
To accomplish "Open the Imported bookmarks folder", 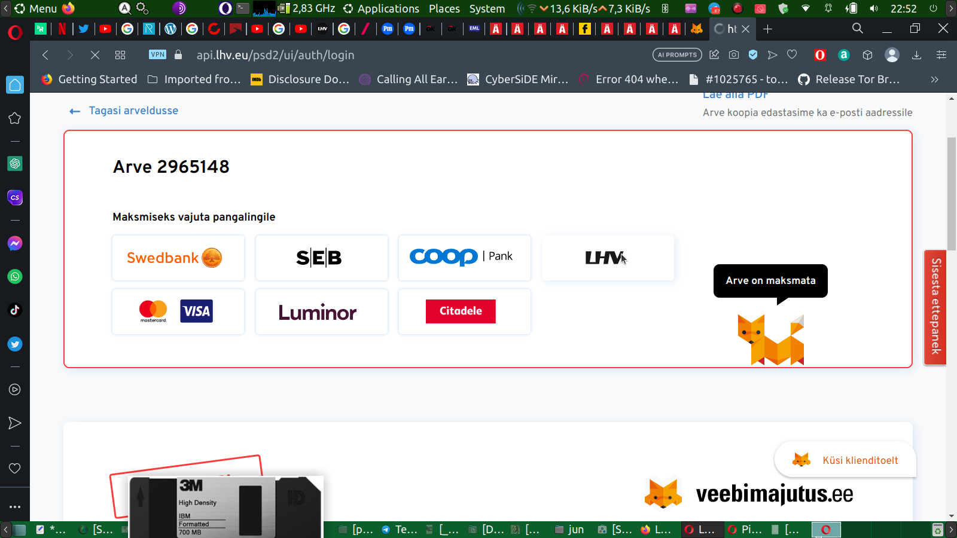I will coord(194,80).
